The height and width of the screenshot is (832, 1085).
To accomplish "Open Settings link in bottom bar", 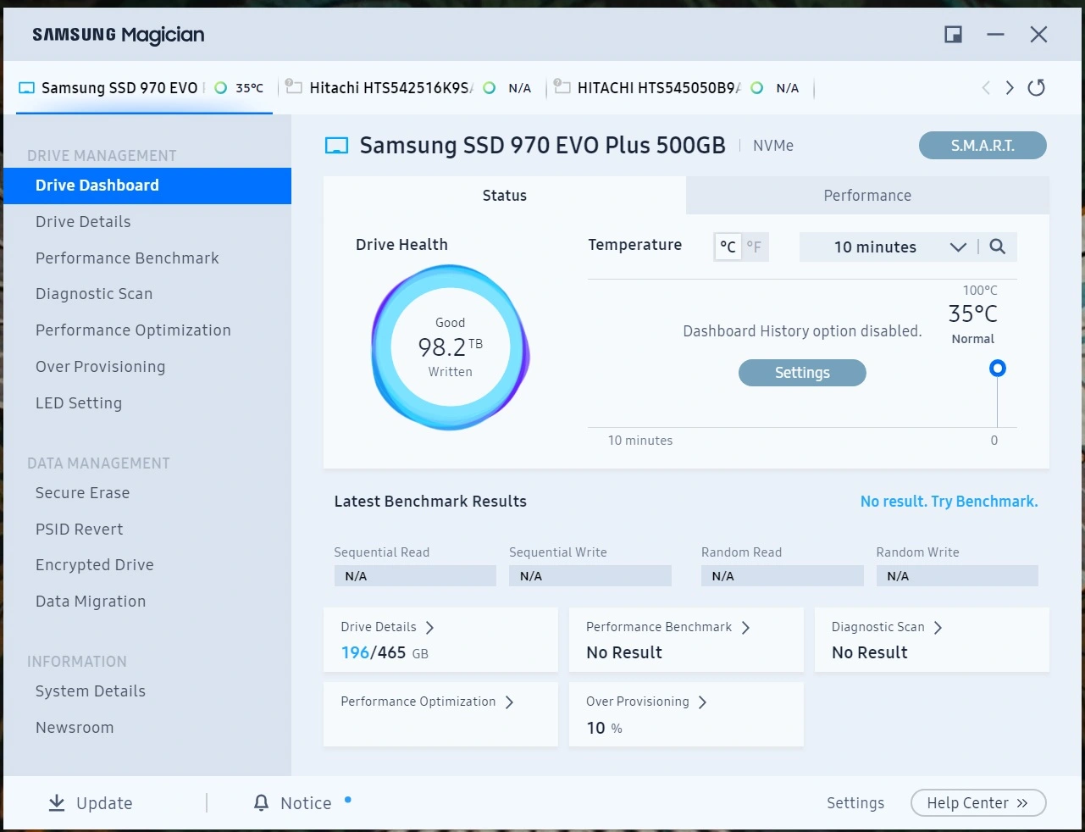I will [x=855, y=803].
